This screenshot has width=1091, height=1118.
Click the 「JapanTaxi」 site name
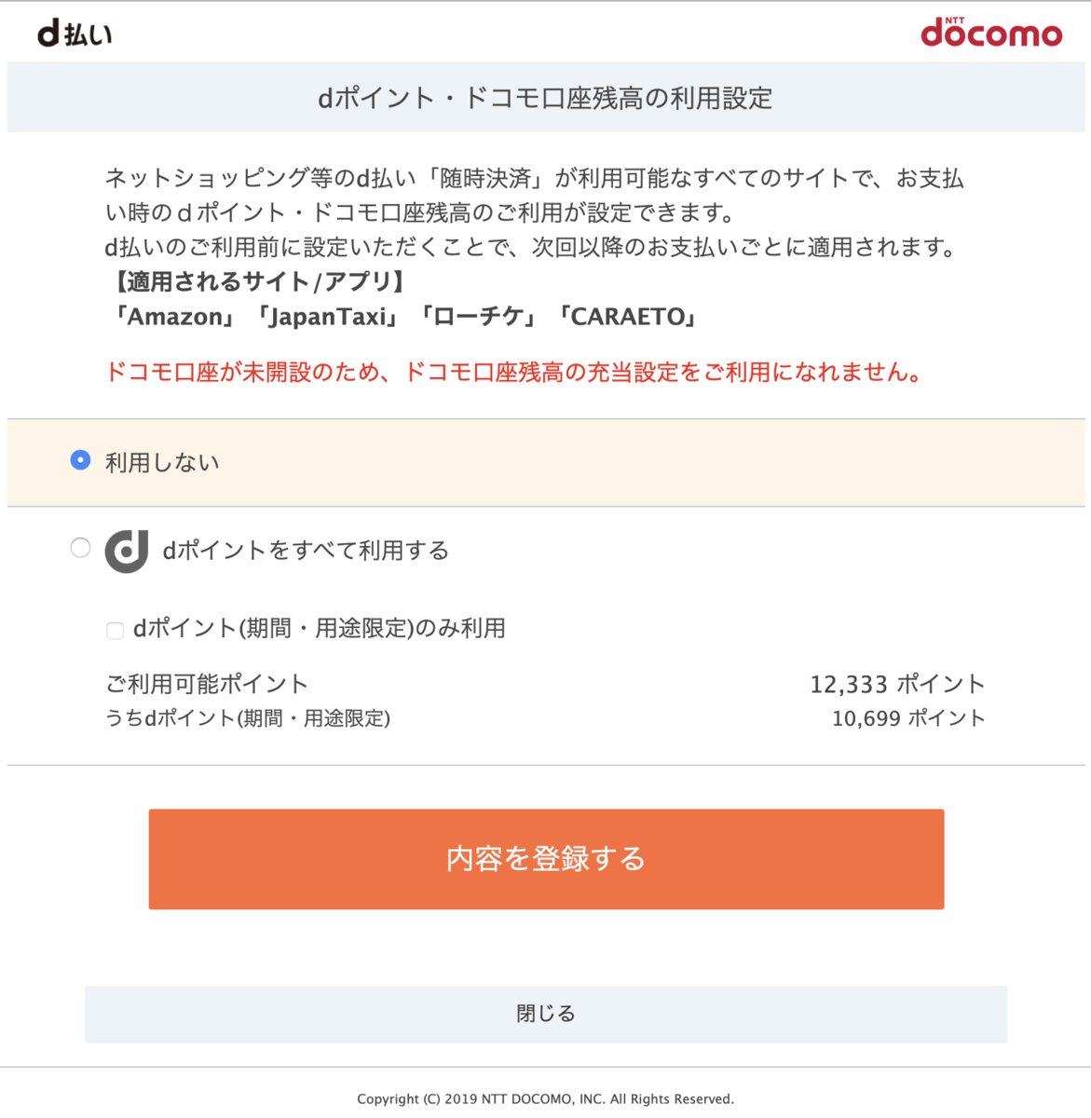pyautogui.click(x=329, y=317)
